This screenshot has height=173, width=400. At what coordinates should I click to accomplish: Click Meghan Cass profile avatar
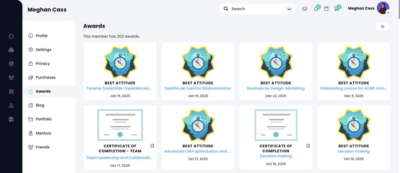click(x=383, y=8)
